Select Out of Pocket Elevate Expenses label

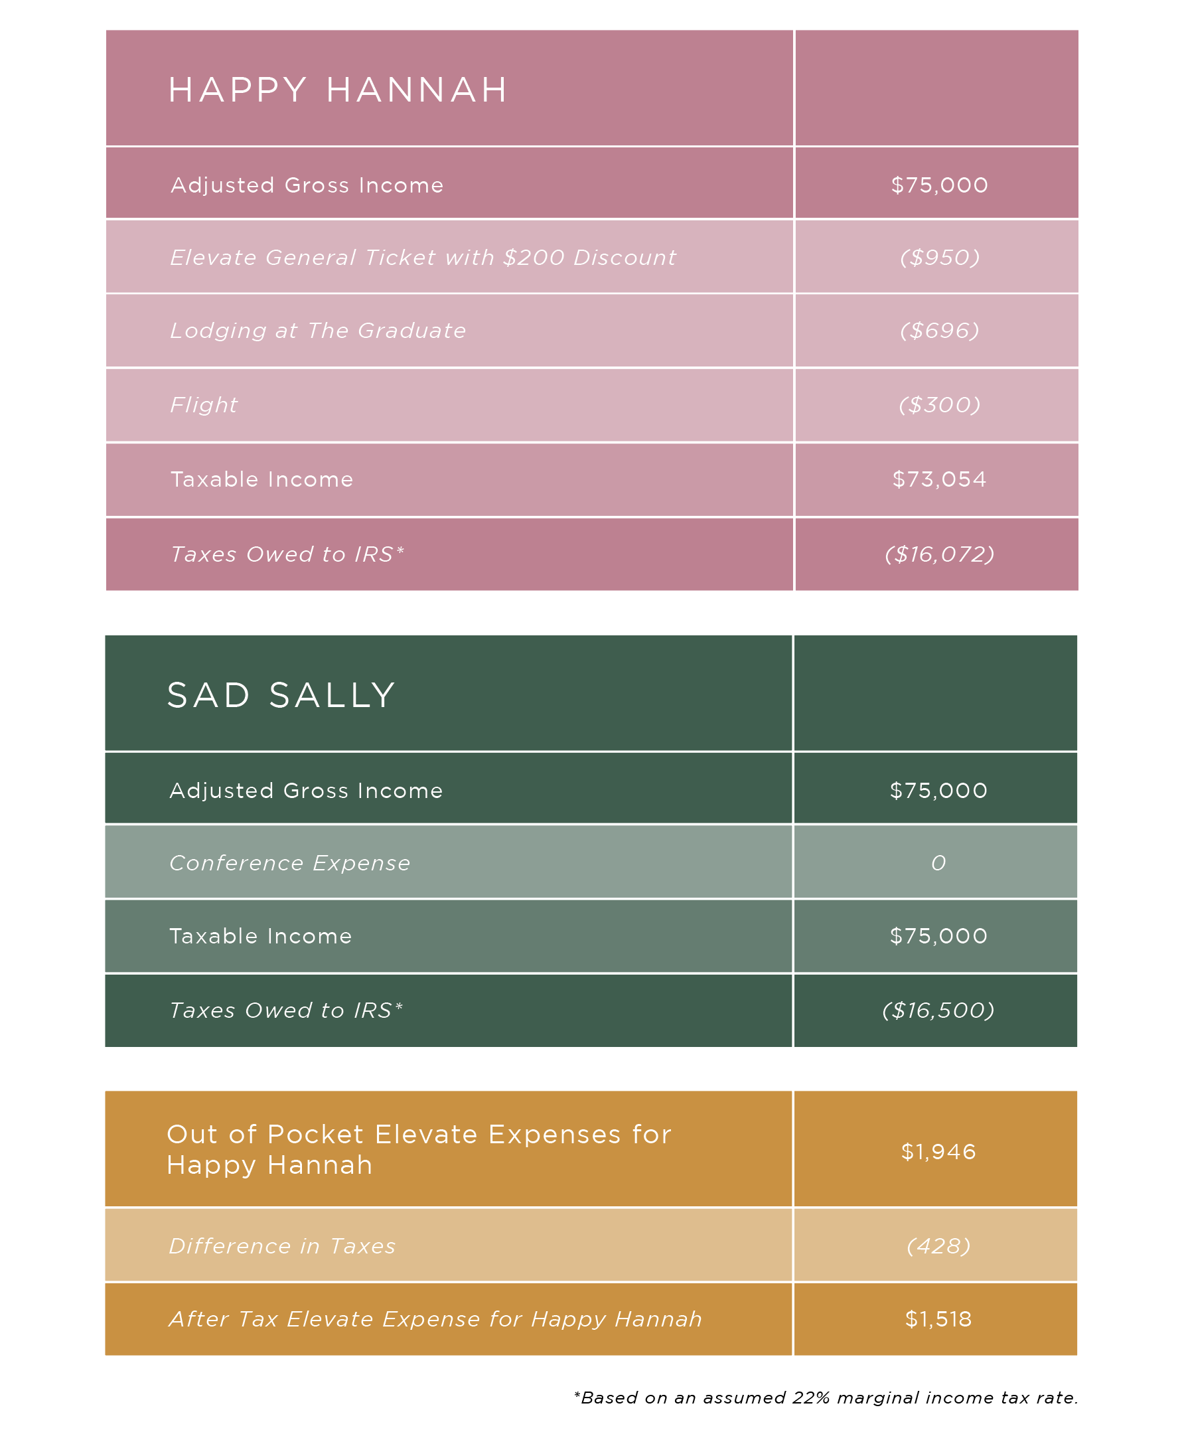(x=419, y=1149)
